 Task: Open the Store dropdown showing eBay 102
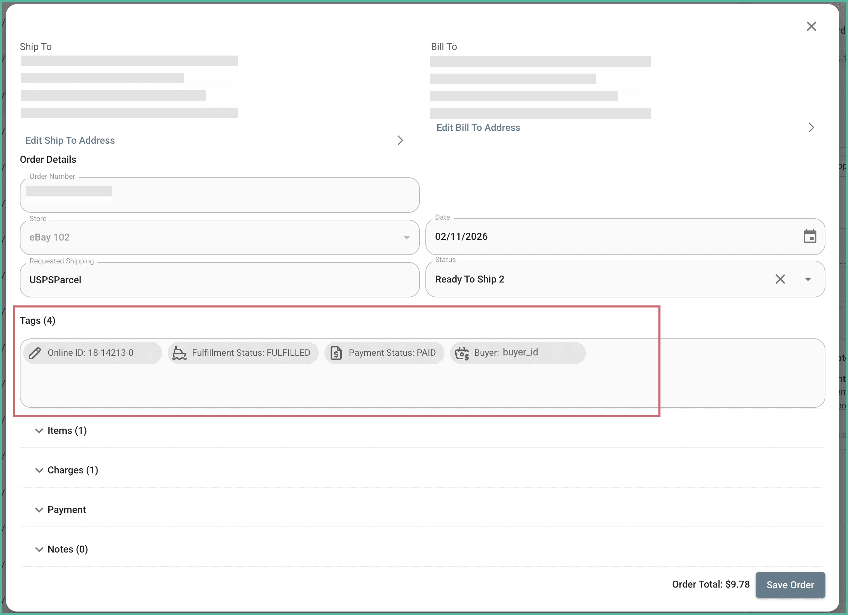(x=407, y=237)
